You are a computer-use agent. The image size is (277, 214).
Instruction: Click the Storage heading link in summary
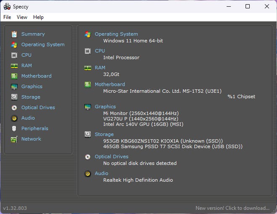coord(104,134)
